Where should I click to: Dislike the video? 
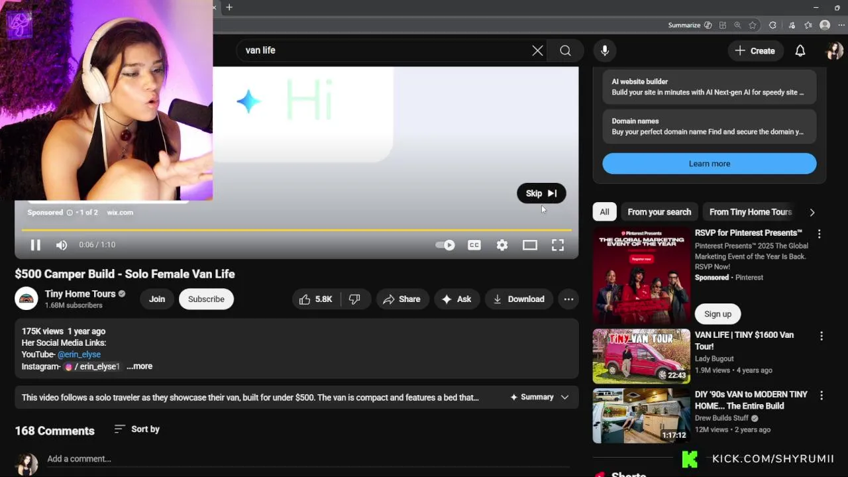(x=355, y=299)
